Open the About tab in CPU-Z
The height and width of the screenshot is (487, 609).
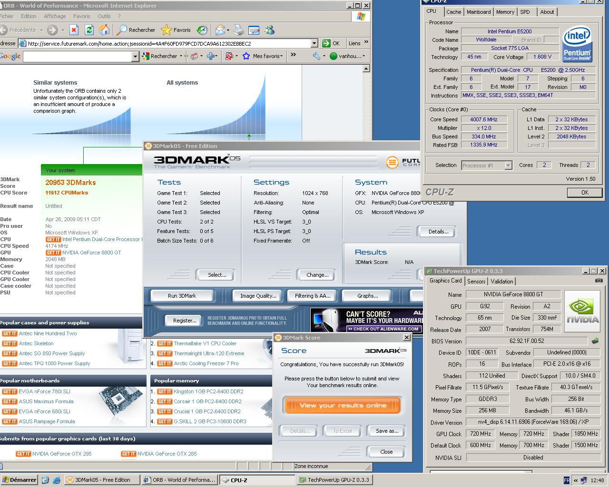[547, 12]
